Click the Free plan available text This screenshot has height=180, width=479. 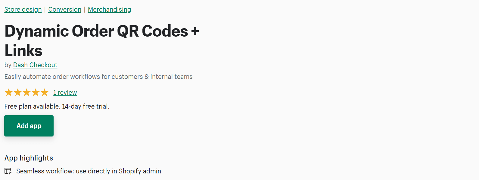pos(32,106)
